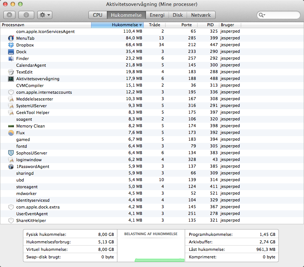304x267 pixels.
Task: Switch to the Disk tab
Action: click(x=178, y=15)
